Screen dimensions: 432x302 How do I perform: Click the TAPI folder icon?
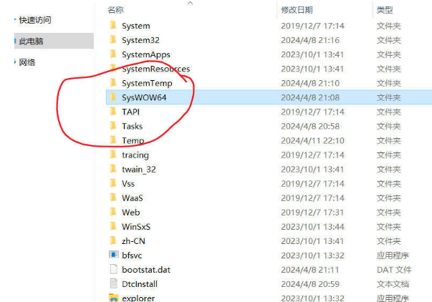click(x=113, y=111)
